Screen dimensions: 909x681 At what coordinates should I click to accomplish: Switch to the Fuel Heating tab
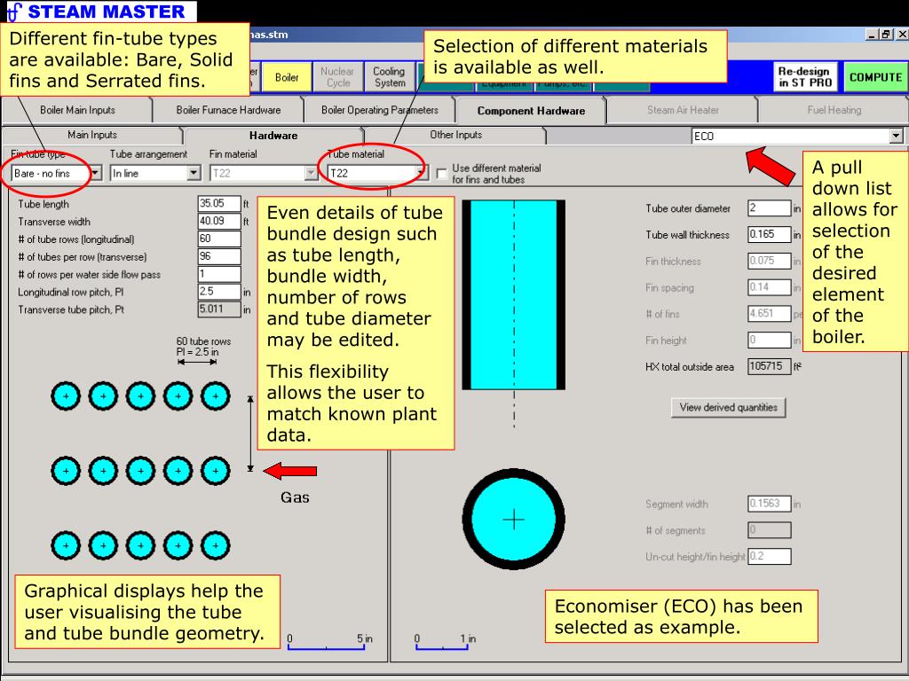834,110
